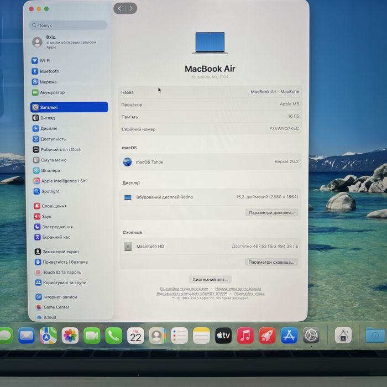The height and width of the screenshot is (387, 387).
Task: Go forward with the right arrow
Action: click(132, 9)
